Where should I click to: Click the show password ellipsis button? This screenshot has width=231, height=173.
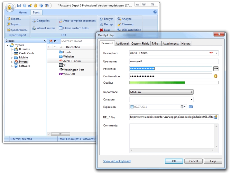(x=216, y=69)
